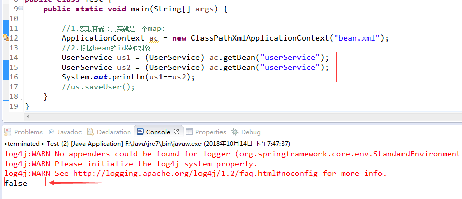Click the 'No appenders could be found' warning line

(x=232, y=154)
